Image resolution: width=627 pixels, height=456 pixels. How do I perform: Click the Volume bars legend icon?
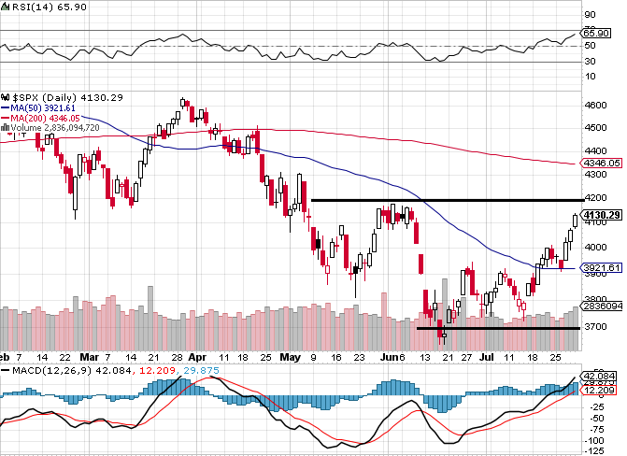click(6, 128)
